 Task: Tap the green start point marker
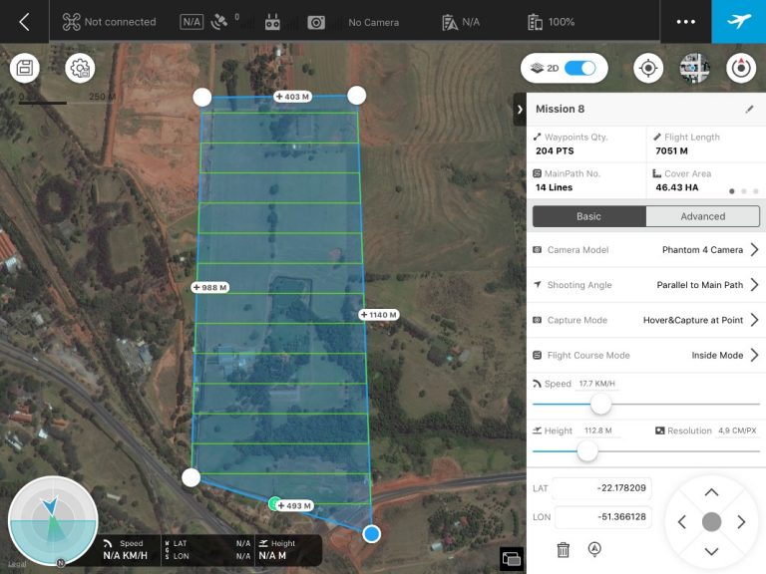pyautogui.click(x=274, y=503)
